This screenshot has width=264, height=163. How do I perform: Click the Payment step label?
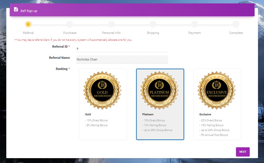[x=195, y=33]
